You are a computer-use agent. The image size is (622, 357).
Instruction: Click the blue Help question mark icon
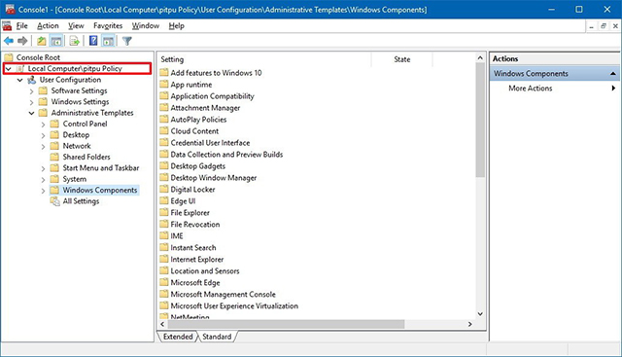pos(93,41)
